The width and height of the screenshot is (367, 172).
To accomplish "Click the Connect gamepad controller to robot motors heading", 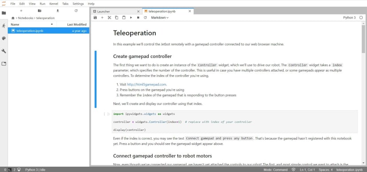I will [x=162, y=156].
